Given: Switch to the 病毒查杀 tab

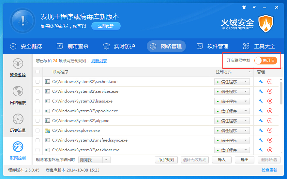Looking at the screenshot, I should pyautogui.click(x=73, y=46).
